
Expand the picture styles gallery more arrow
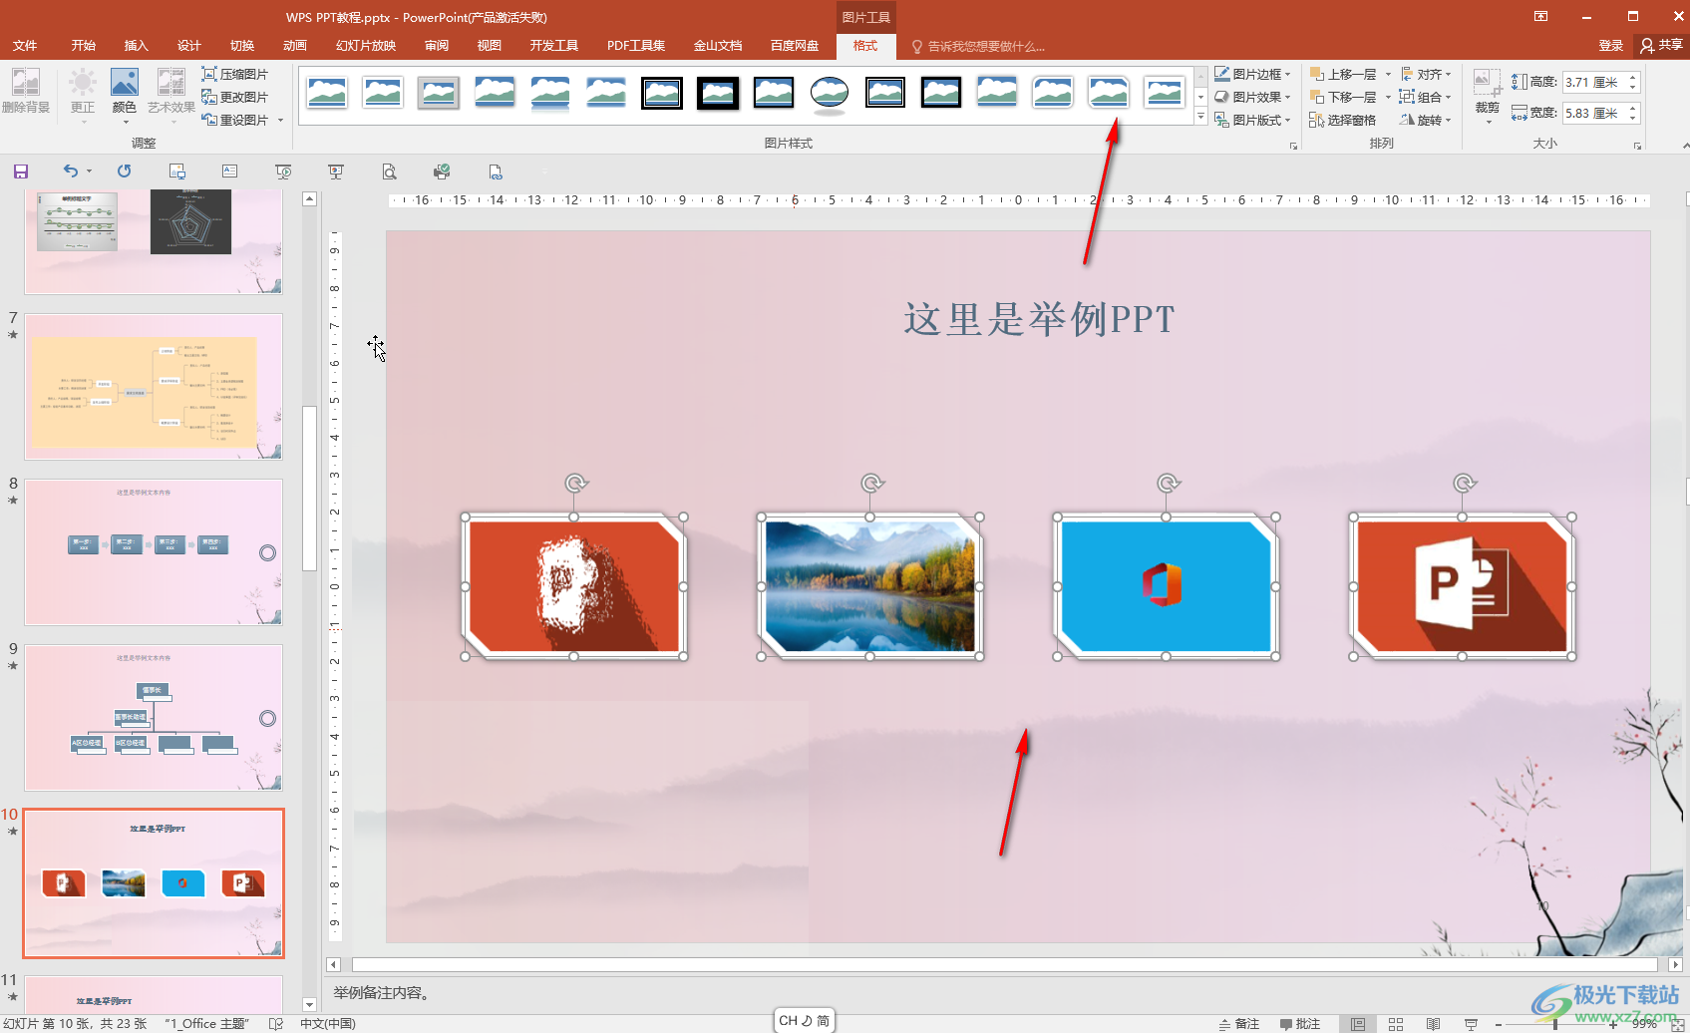(1200, 118)
